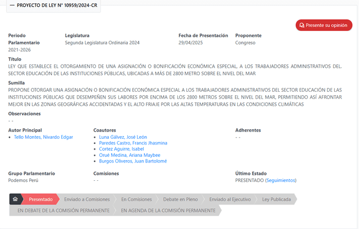The width and height of the screenshot is (359, 229).
Task: Open coauthor Luna Gálvez, José León
Action: [x=122, y=137]
